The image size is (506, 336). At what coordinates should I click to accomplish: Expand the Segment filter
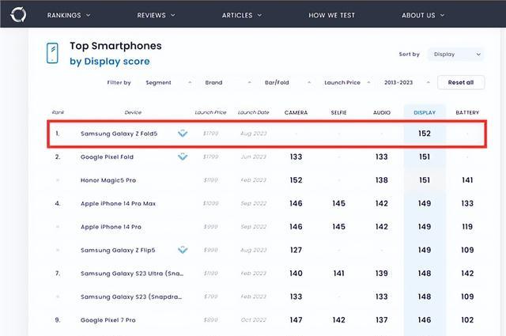168,83
